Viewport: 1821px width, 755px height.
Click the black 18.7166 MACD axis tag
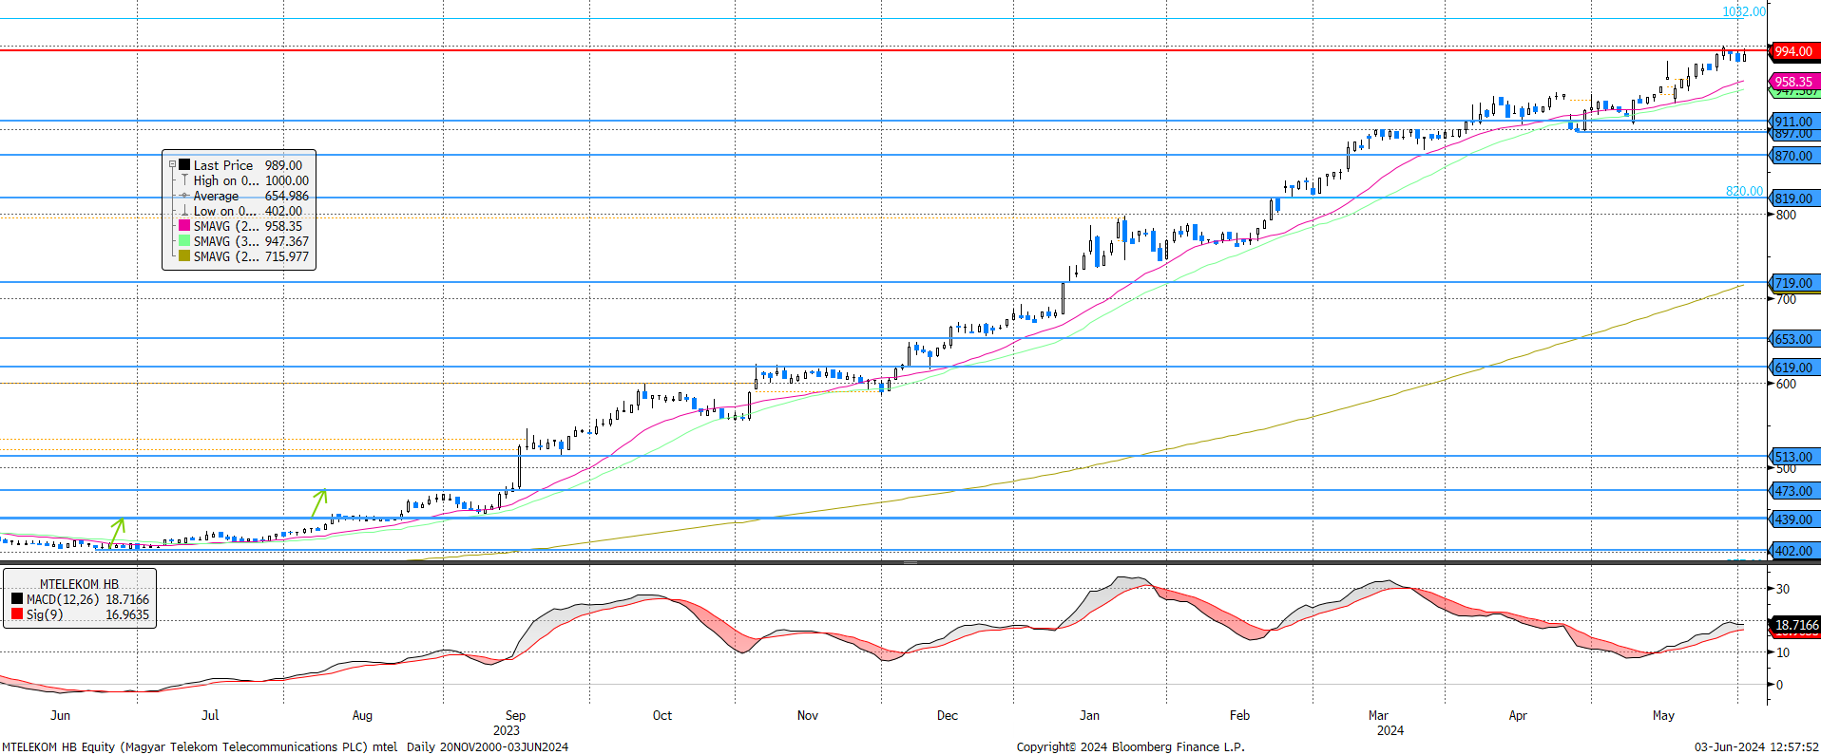click(x=1793, y=625)
